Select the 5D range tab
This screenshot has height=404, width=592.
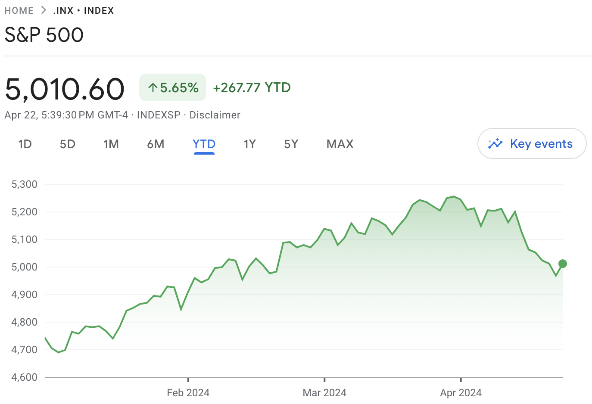(68, 144)
